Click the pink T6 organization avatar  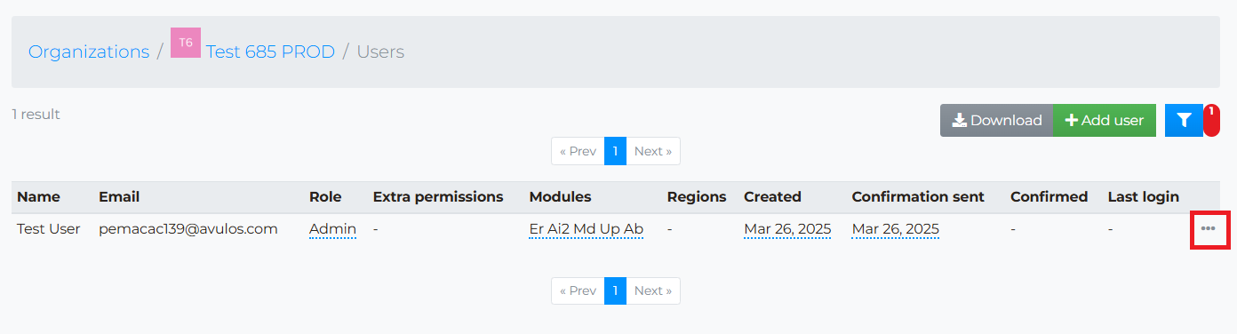point(186,43)
